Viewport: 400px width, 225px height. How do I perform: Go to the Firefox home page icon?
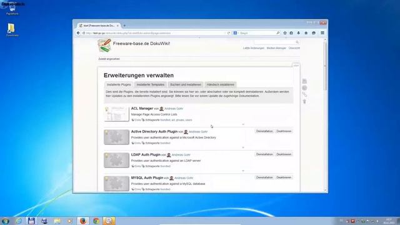pyautogui.click(x=306, y=33)
